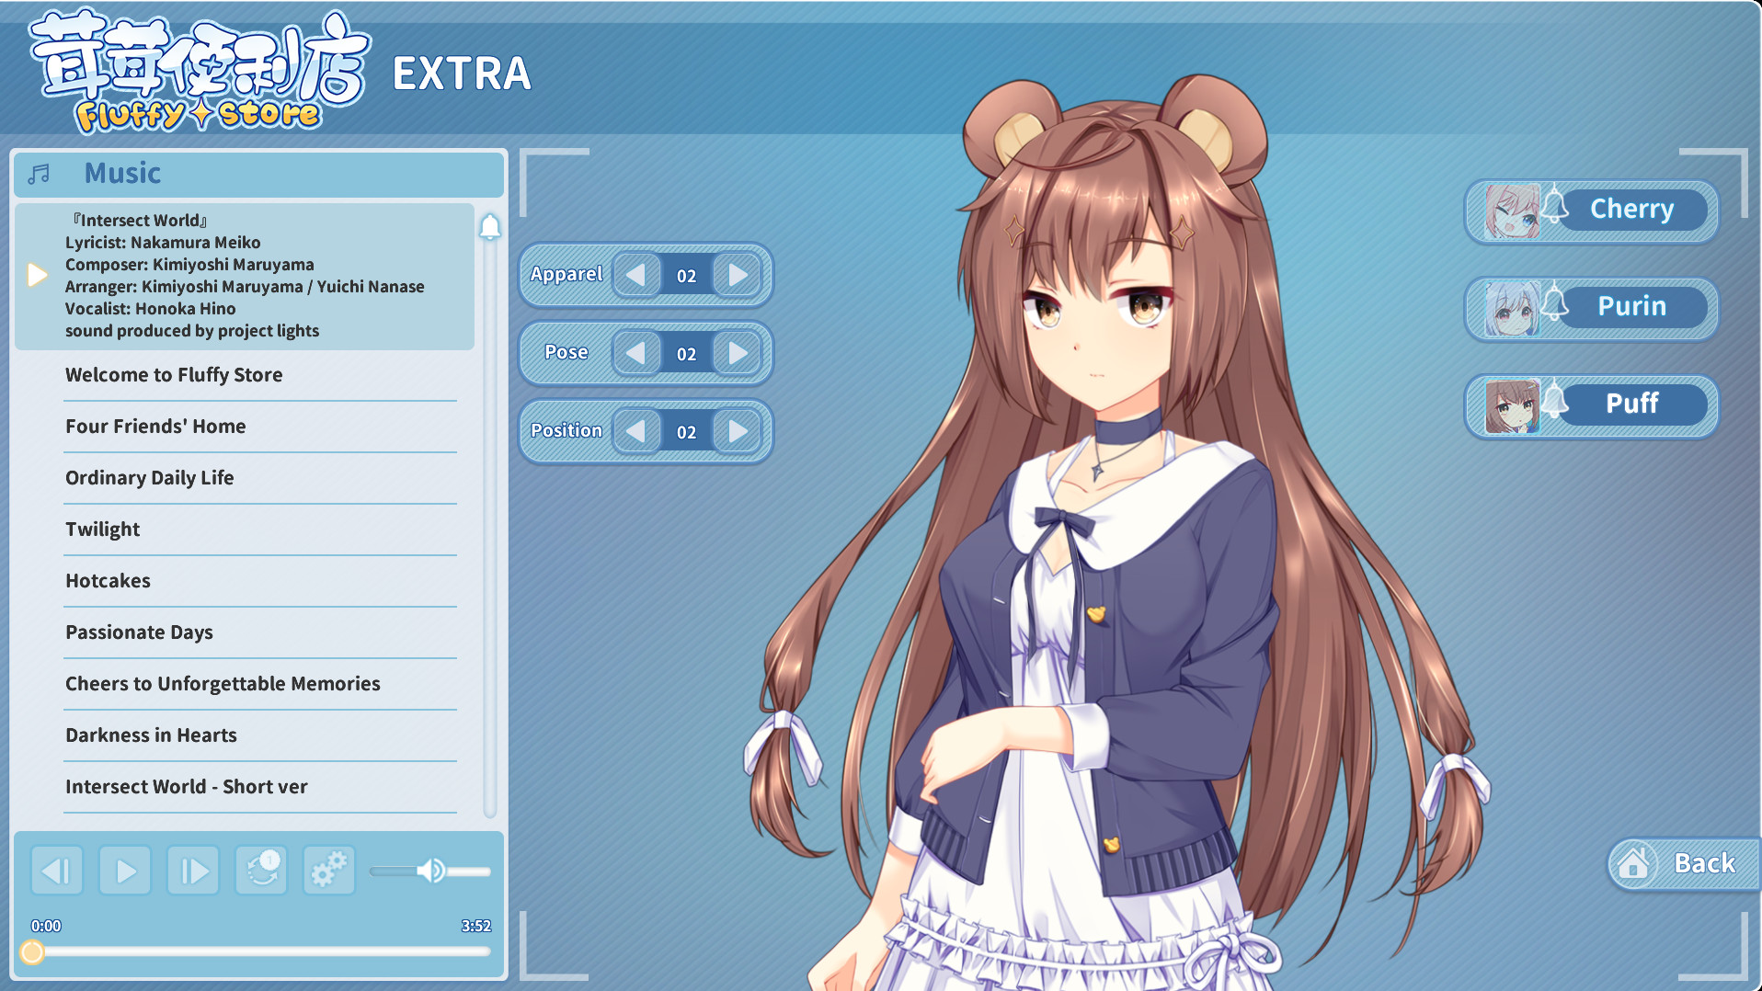Step Position forward with right arrow

click(x=738, y=431)
